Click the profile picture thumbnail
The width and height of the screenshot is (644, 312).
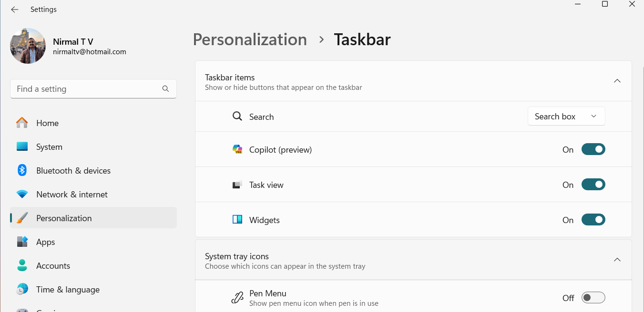pyautogui.click(x=28, y=46)
